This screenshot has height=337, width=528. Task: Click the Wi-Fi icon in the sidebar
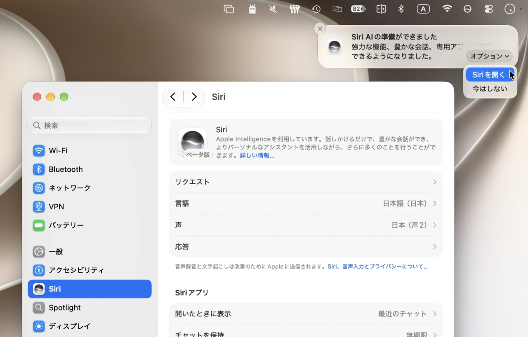[39, 151]
